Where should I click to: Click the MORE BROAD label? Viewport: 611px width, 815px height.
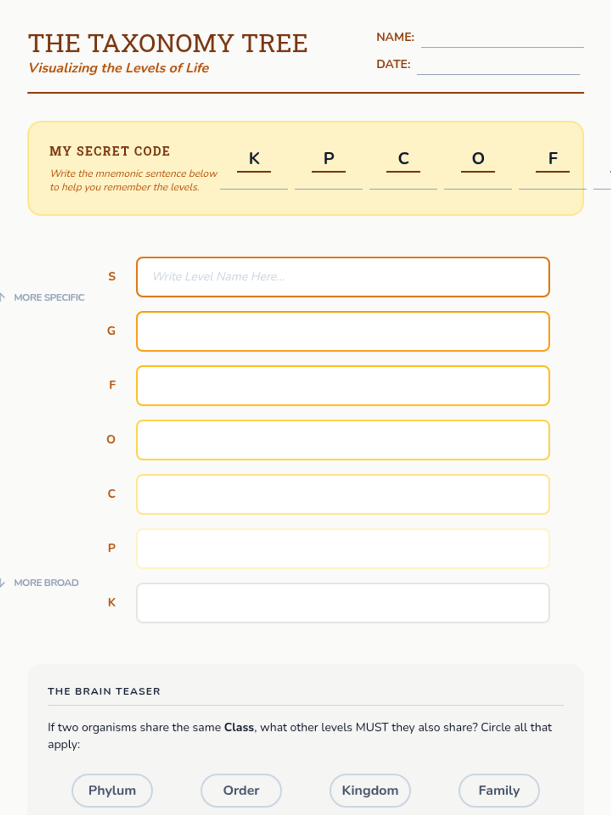pos(46,583)
